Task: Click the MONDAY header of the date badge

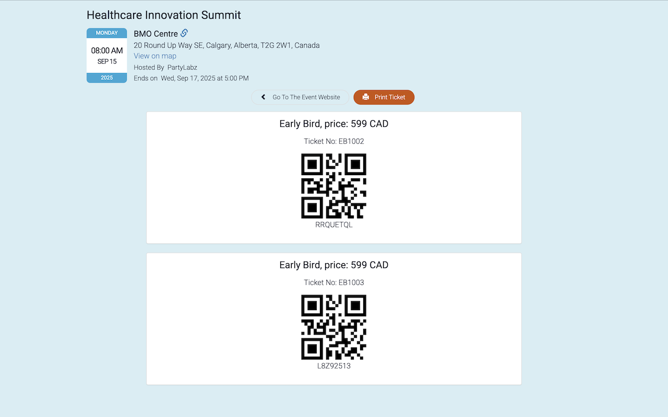Action: [107, 33]
